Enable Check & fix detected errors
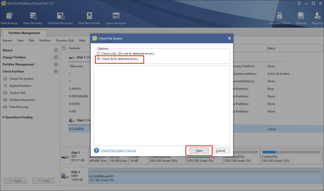Screen dimensions: 324x191 tap(99, 59)
